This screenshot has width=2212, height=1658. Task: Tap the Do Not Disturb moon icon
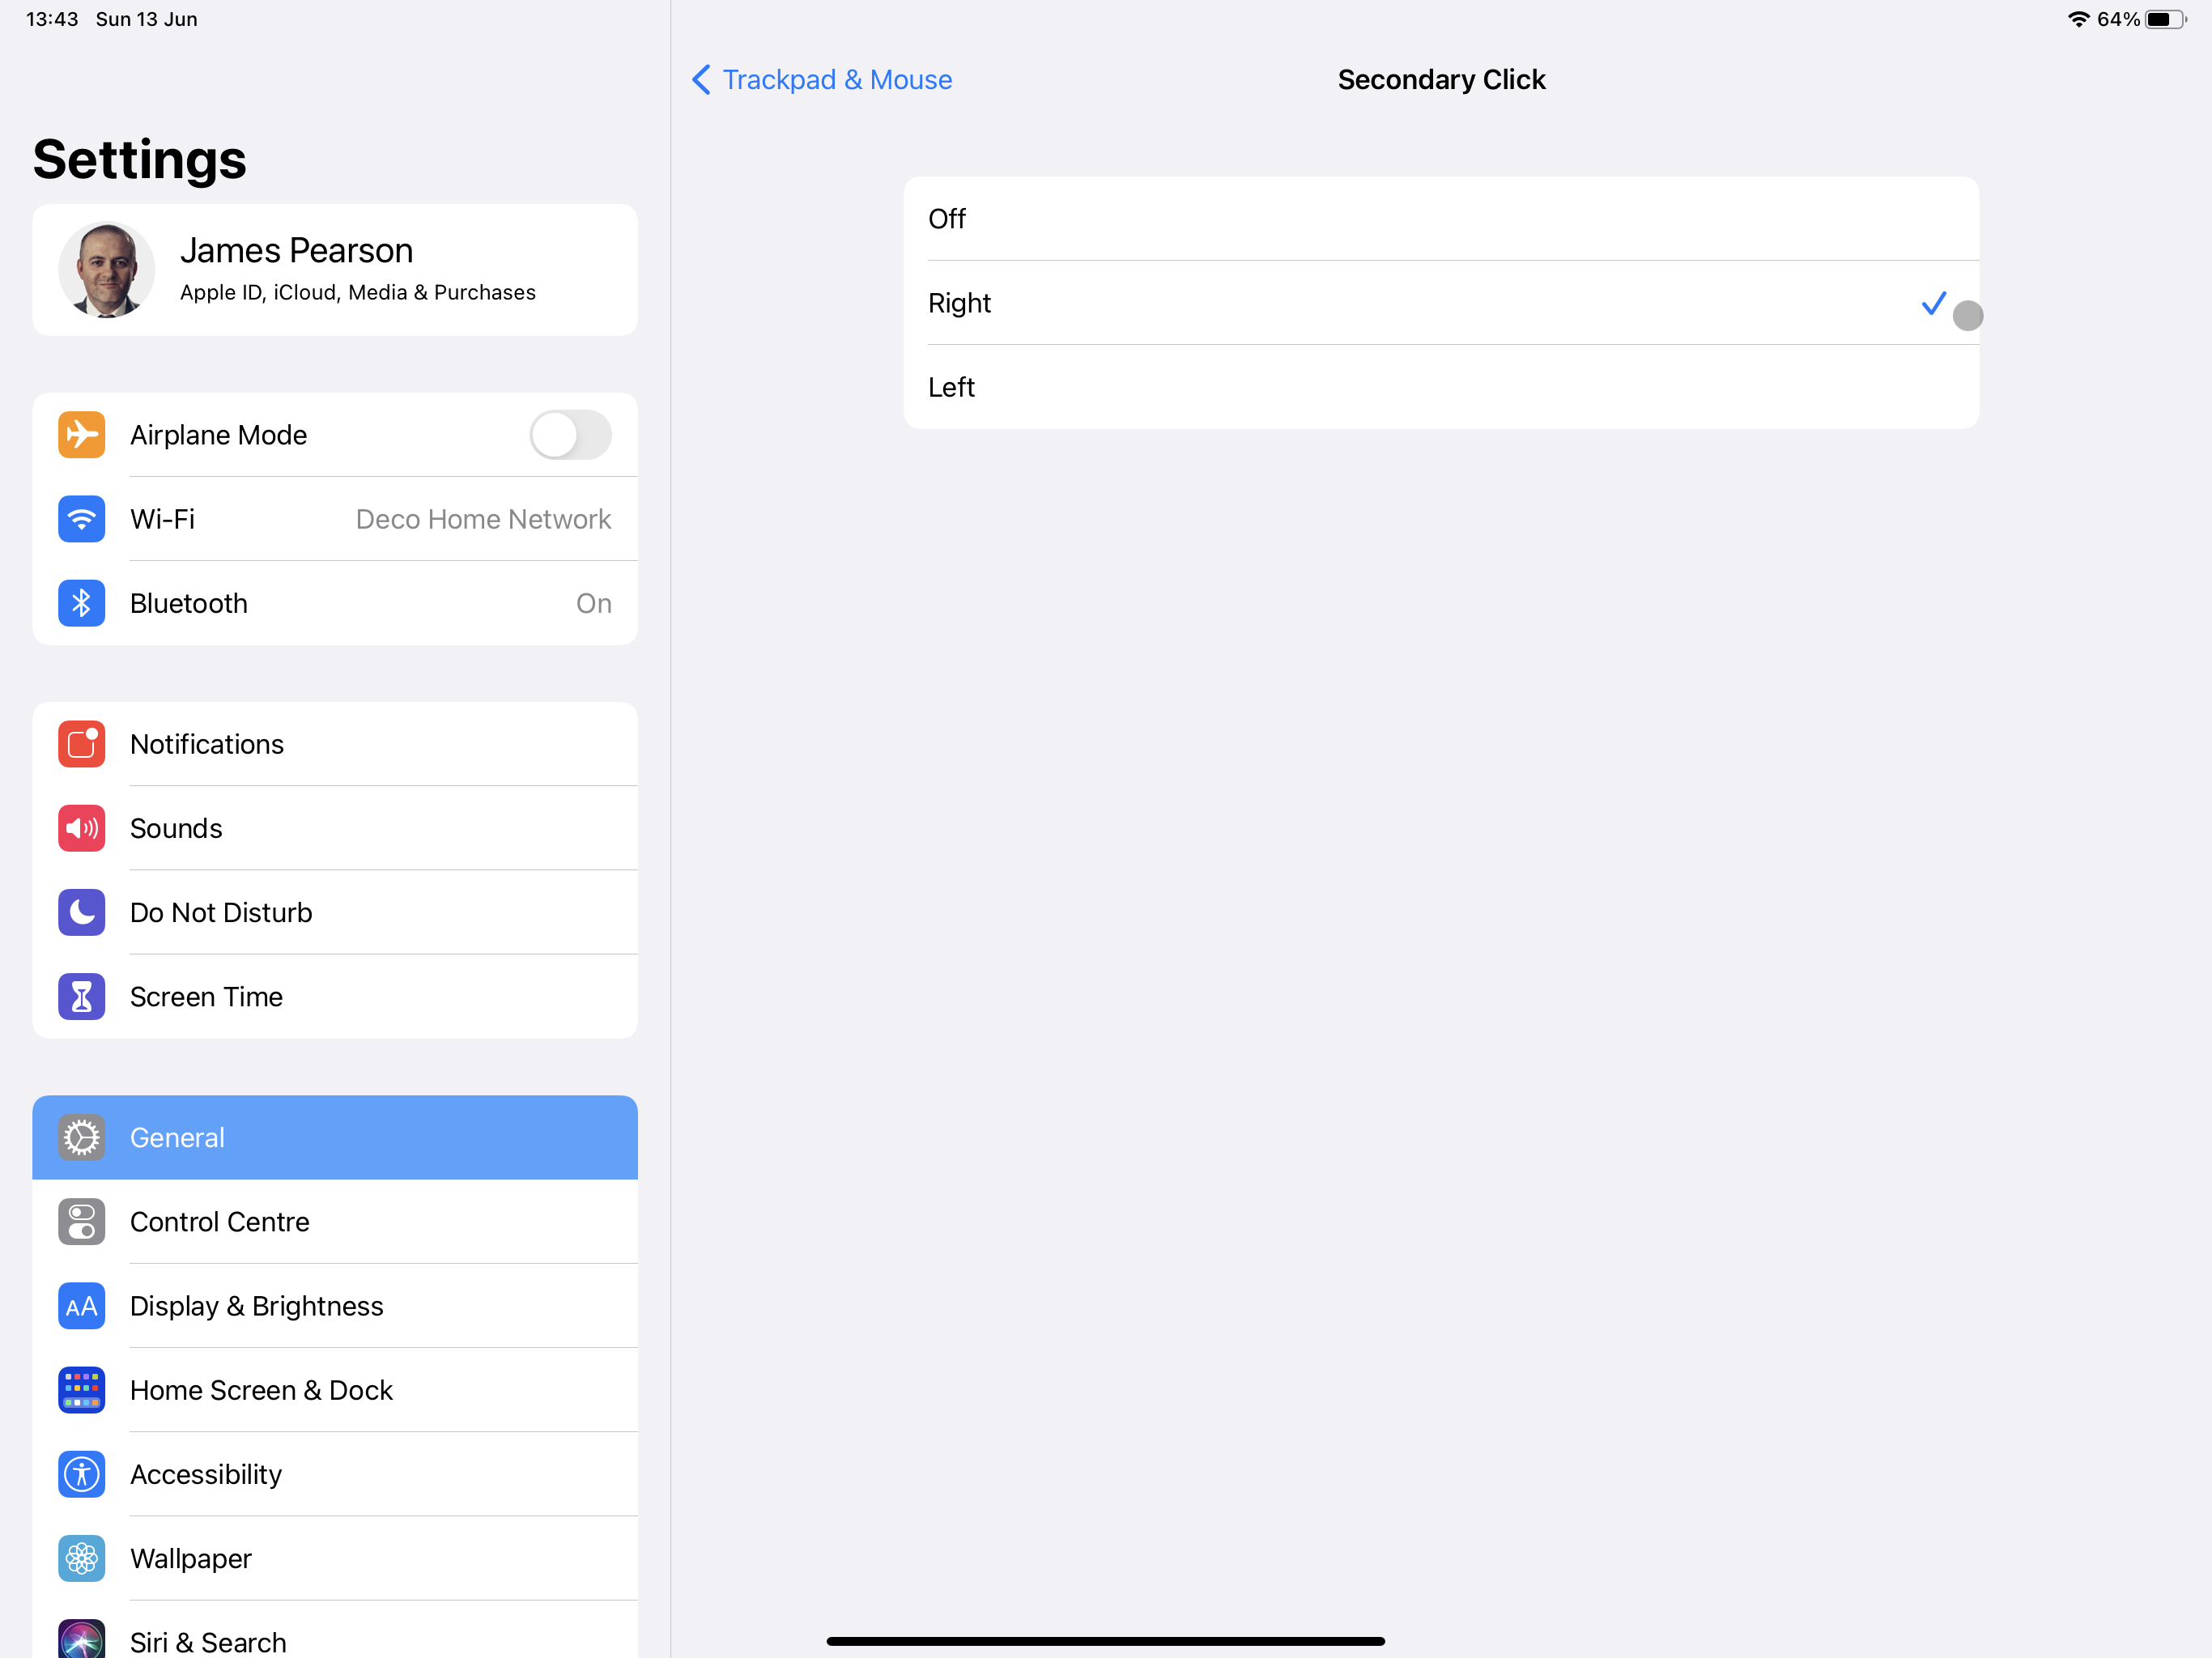[x=81, y=912]
